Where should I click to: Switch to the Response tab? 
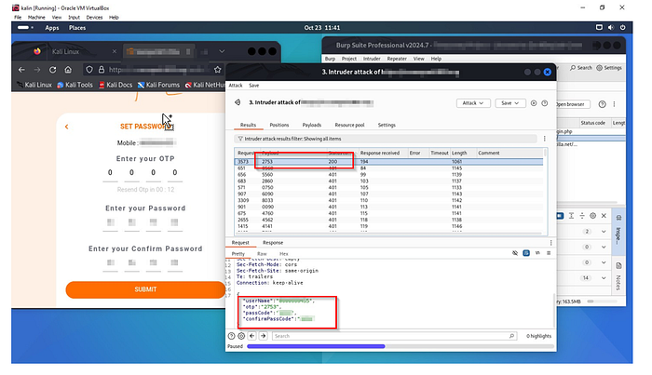[273, 243]
